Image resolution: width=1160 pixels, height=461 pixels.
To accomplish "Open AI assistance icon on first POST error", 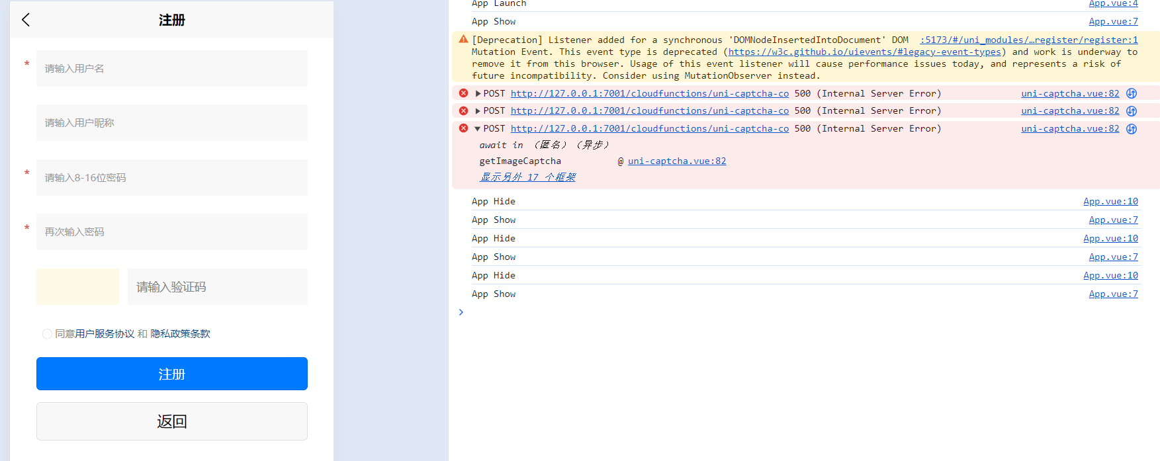I will (1132, 93).
